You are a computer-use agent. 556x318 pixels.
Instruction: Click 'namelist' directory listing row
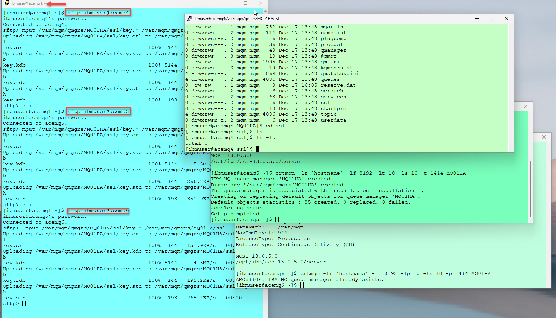click(x=266, y=33)
